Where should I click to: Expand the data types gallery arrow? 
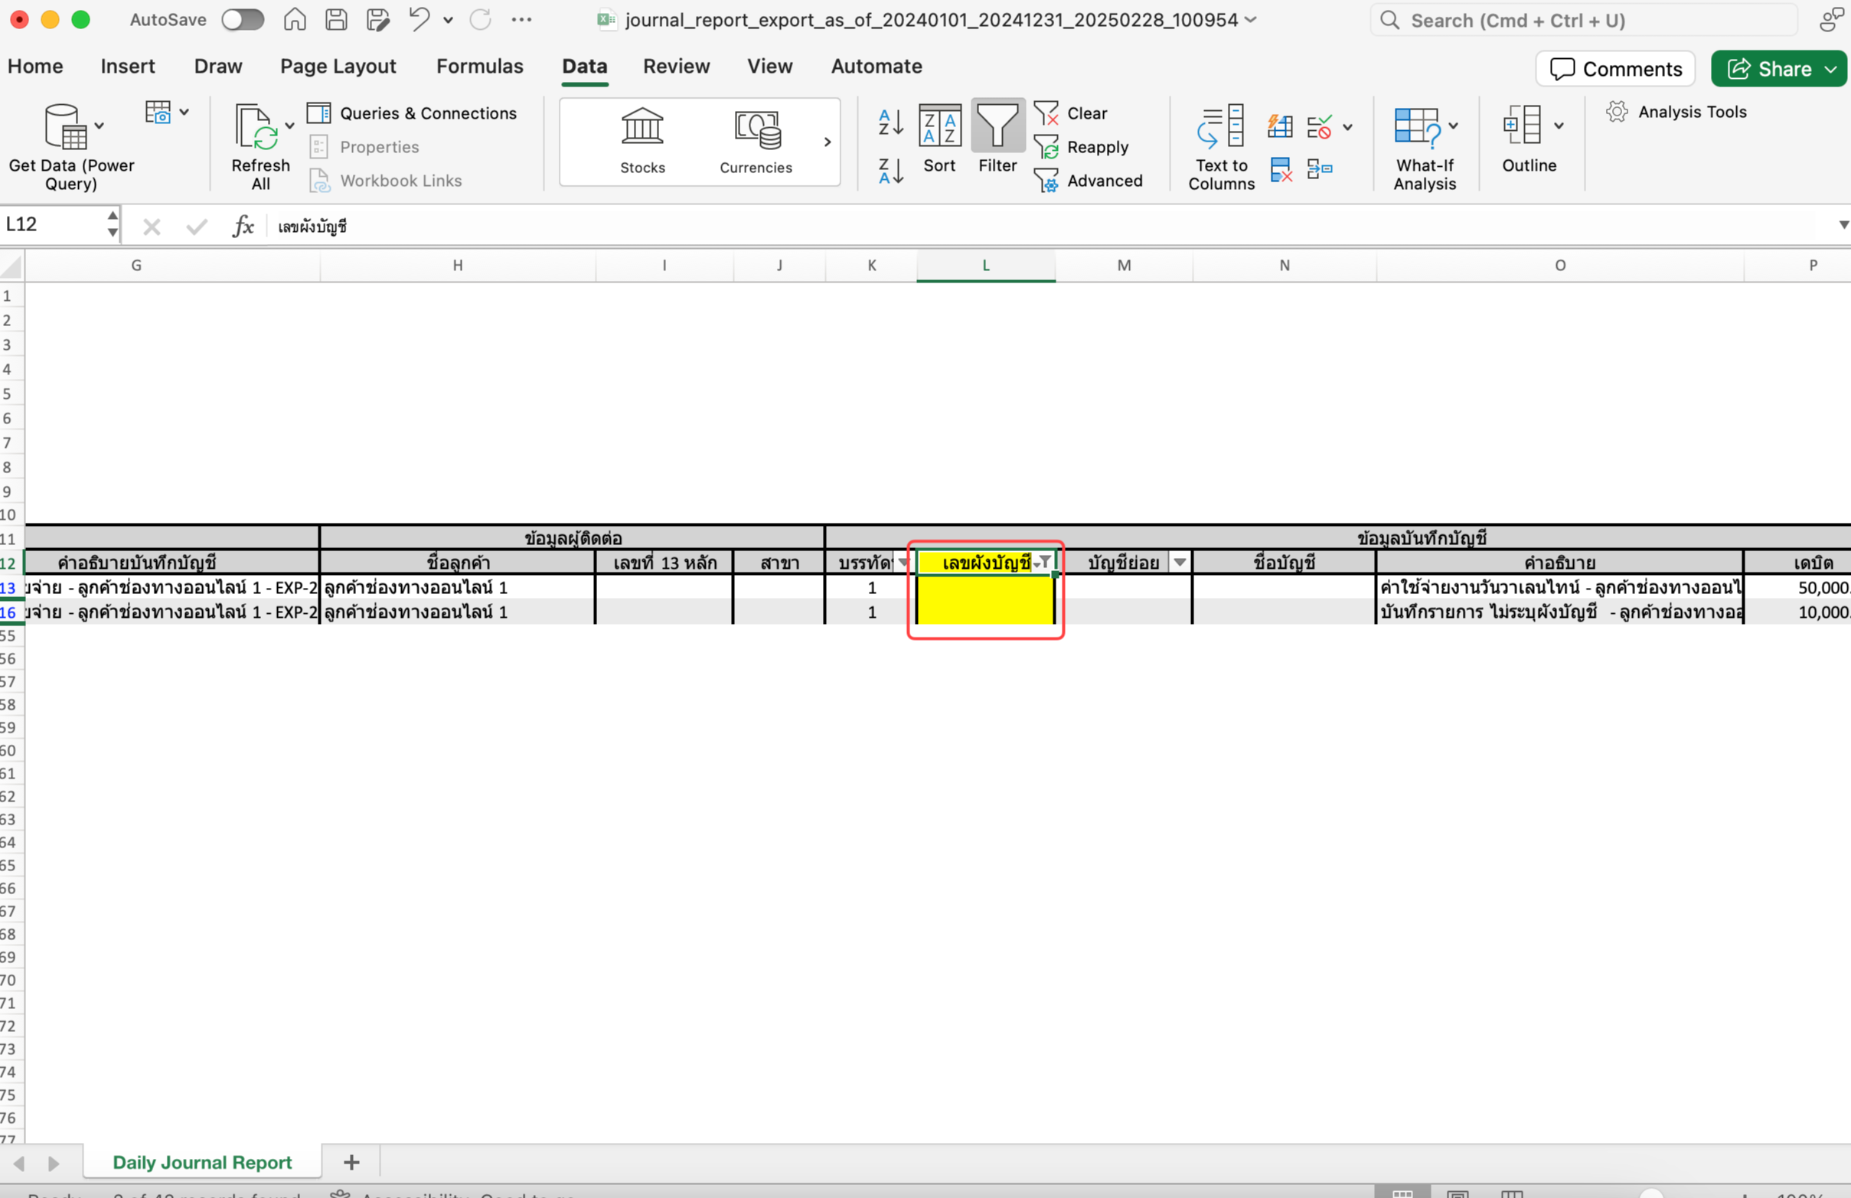pyautogui.click(x=828, y=142)
